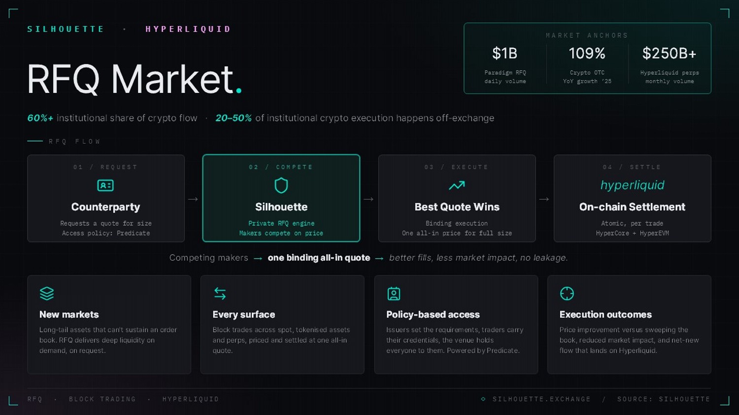
Task: Click the Counterparty ID card icon
Action: (105, 185)
